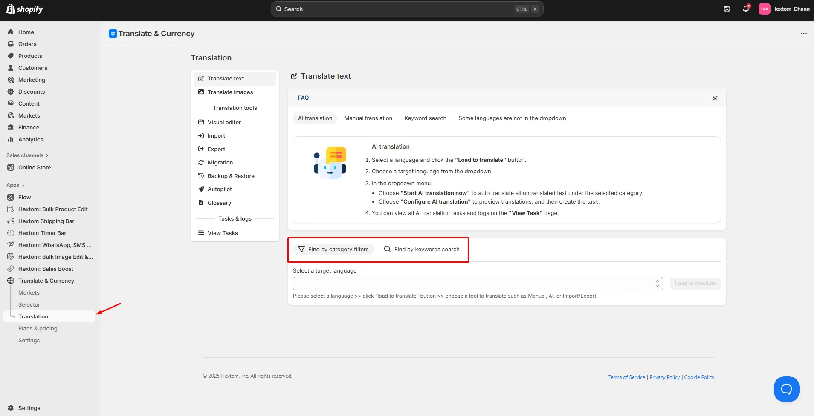Open Plans & pricing sub-item
This screenshot has width=814, height=416.
pyautogui.click(x=38, y=328)
